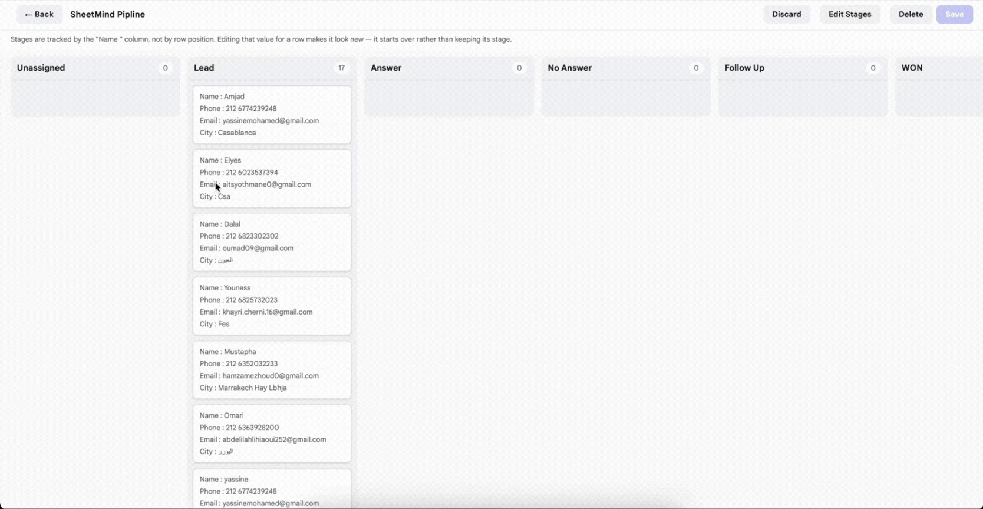This screenshot has height=509, width=983.
Task: Select the Amjad lead card name
Action: pos(222,97)
